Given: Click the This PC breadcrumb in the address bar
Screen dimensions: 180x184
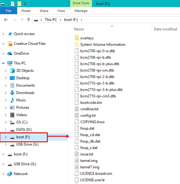Looking at the screenshot, I should pos(51,20).
